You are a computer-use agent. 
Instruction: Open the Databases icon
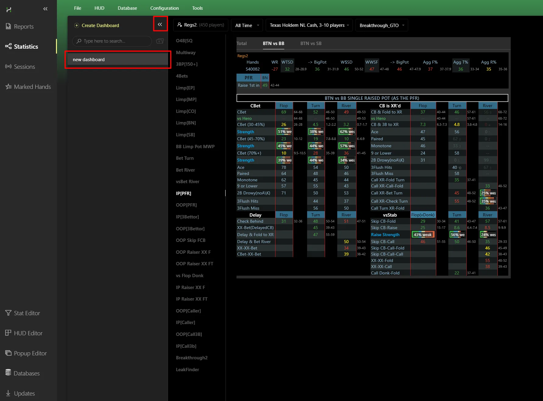[x=8, y=373]
